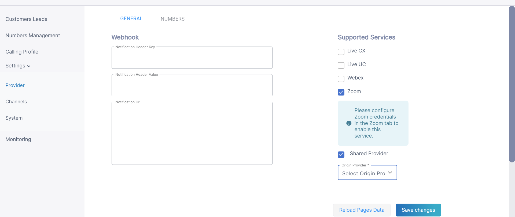Click the info icon in Zoom notice
Screen dimensions: 515x217
[x=349, y=123]
